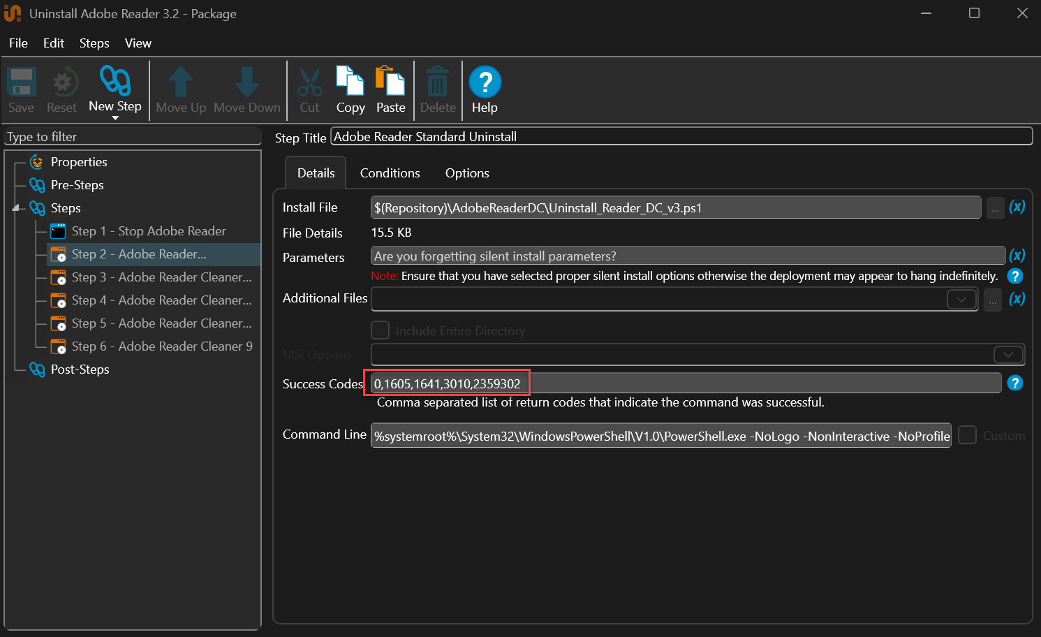The width and height of the screenshot is (1041, 637).
Task: Switch to the Conditions tab
Action: [x=390, y=173]
